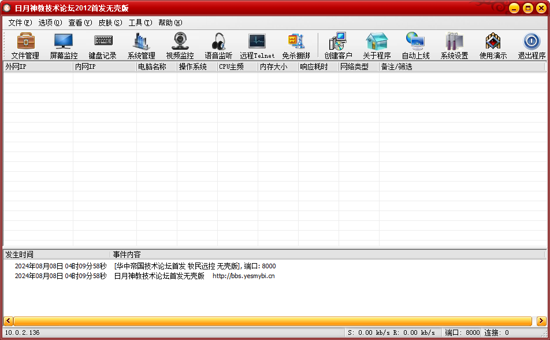
Task: Open the 皮肤(S) skin menu
Action: (x=110, y=23)
